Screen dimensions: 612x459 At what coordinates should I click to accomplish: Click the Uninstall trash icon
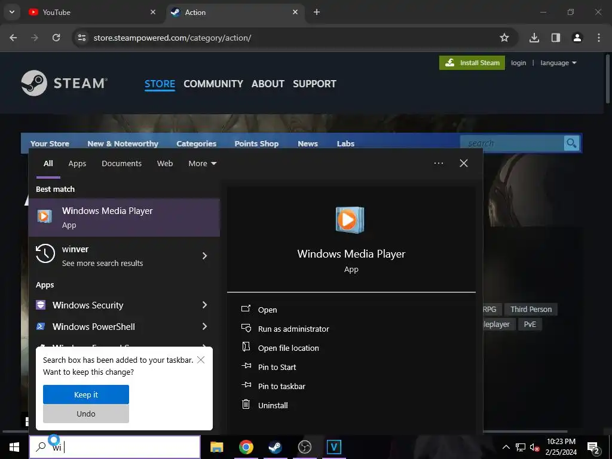[246, 405]
